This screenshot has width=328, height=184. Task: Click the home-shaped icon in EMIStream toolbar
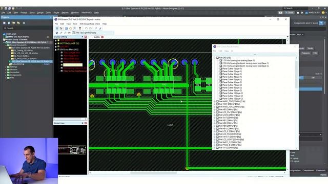(x=70, y=28)
